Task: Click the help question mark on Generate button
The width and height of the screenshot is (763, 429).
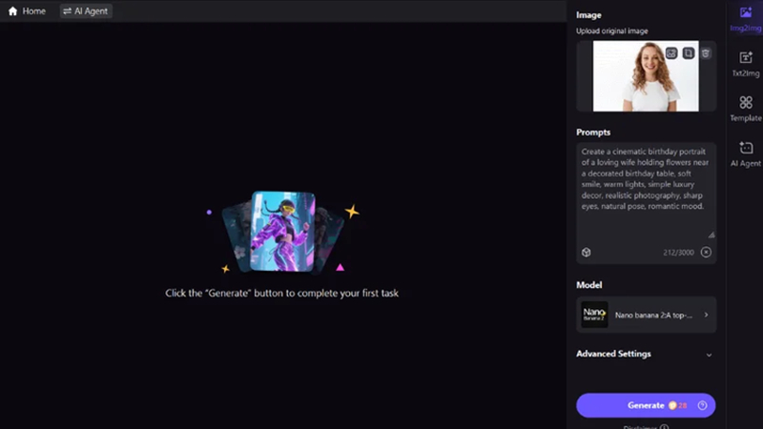Action: (702, 406)
